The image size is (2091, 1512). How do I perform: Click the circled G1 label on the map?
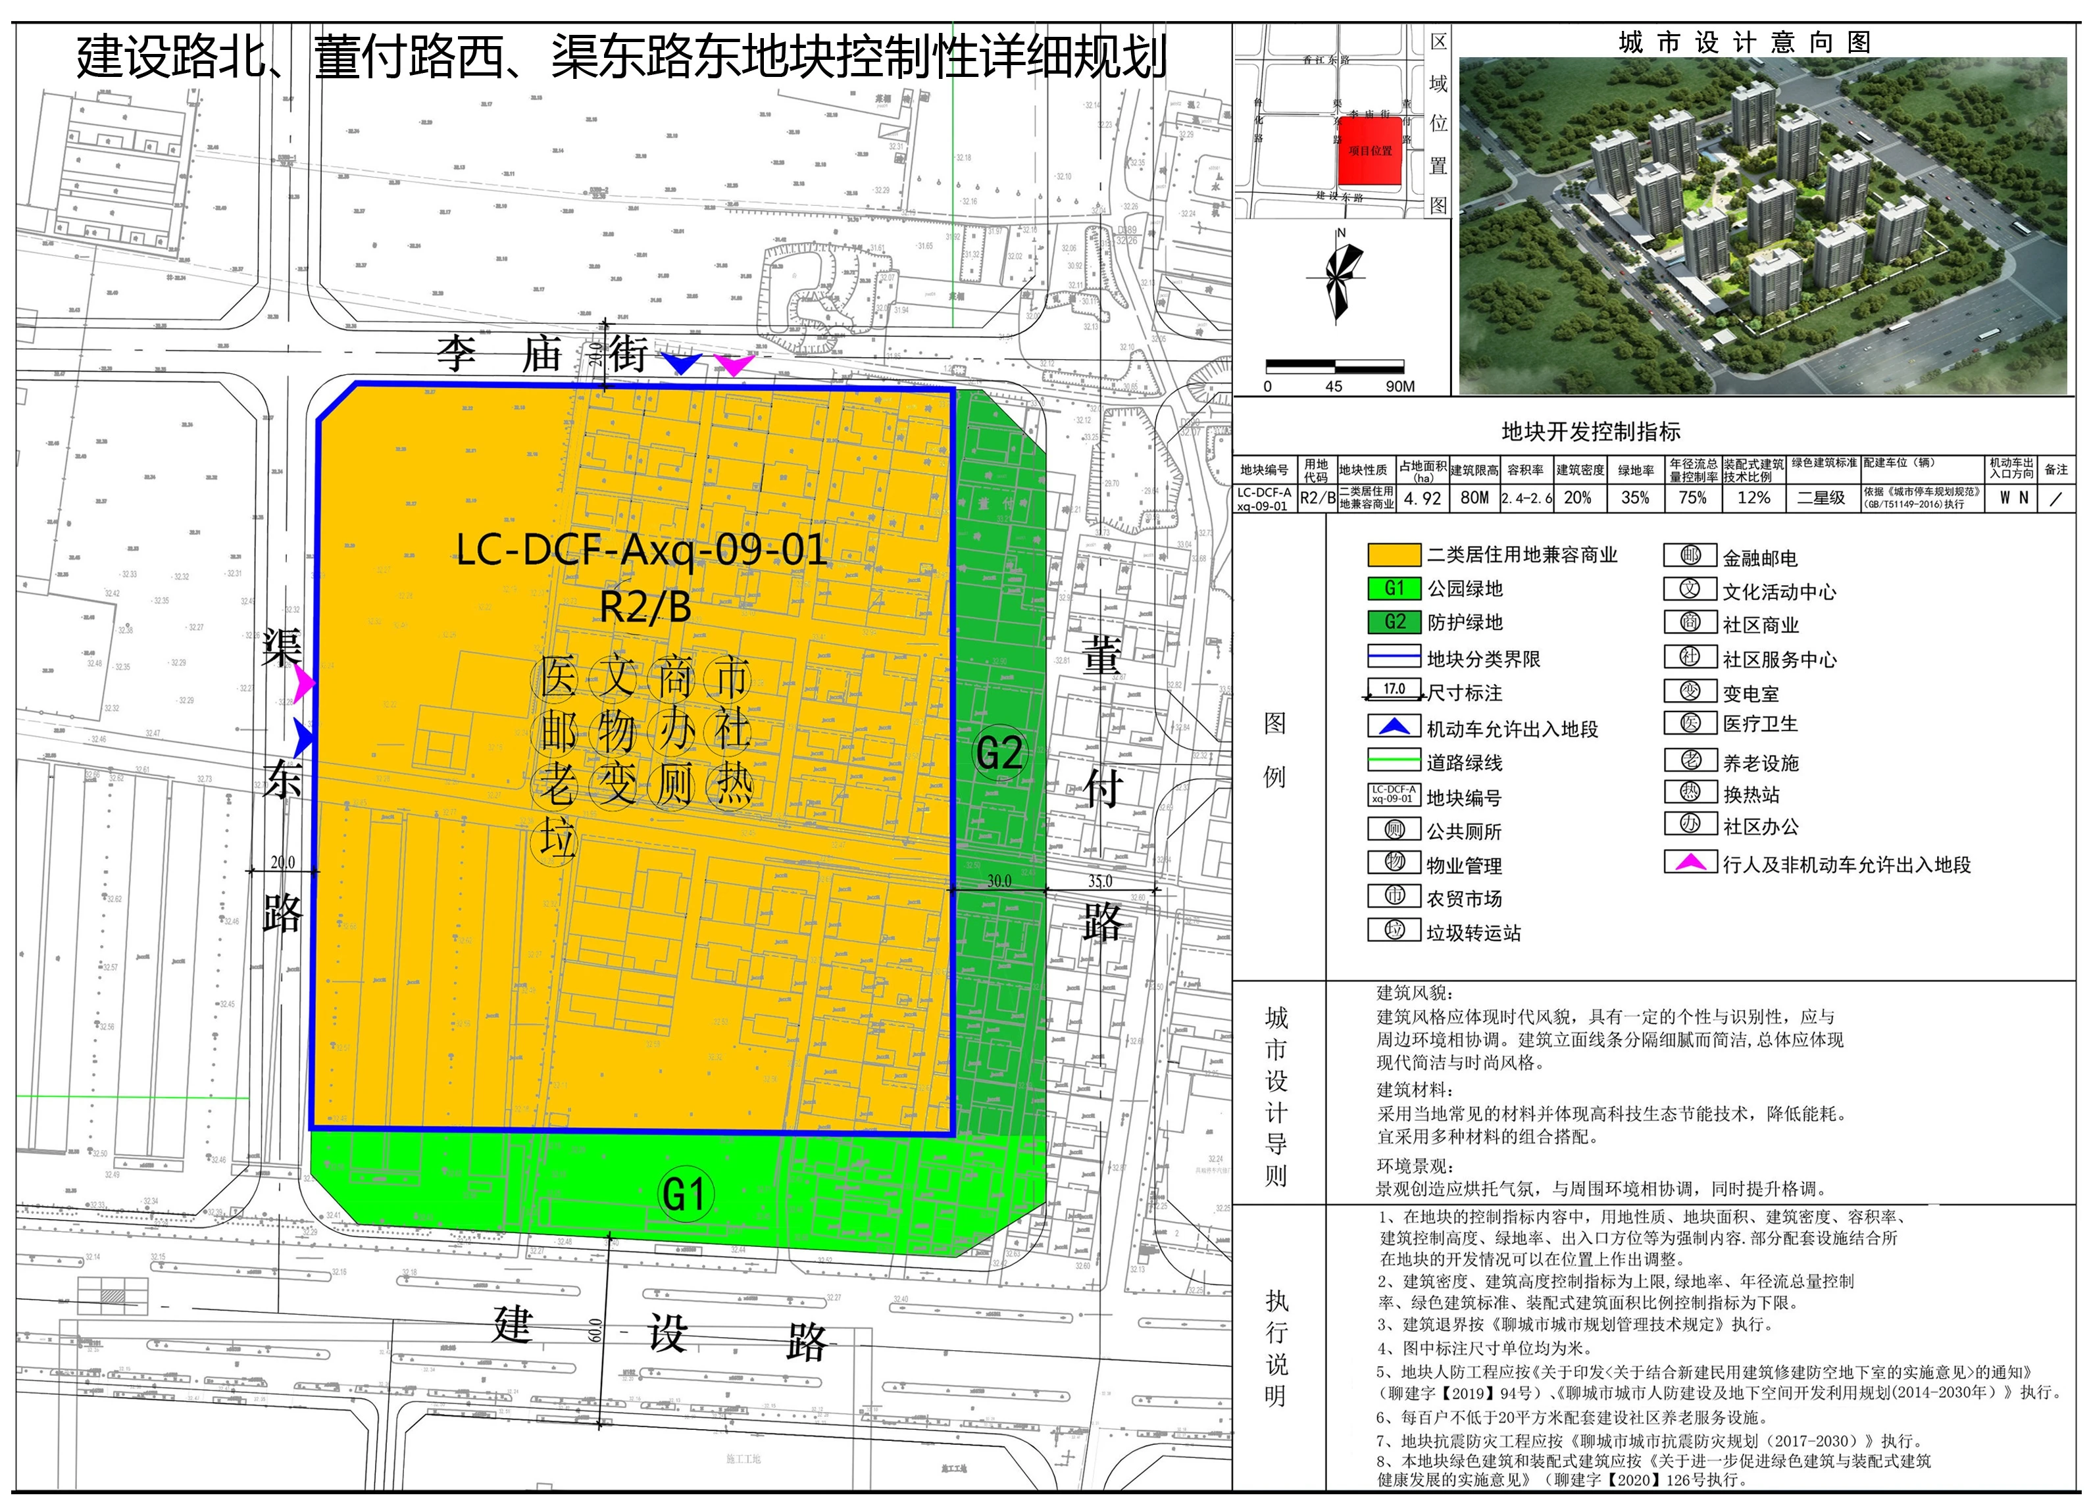pyautogui.click(x=685, y=1195)
